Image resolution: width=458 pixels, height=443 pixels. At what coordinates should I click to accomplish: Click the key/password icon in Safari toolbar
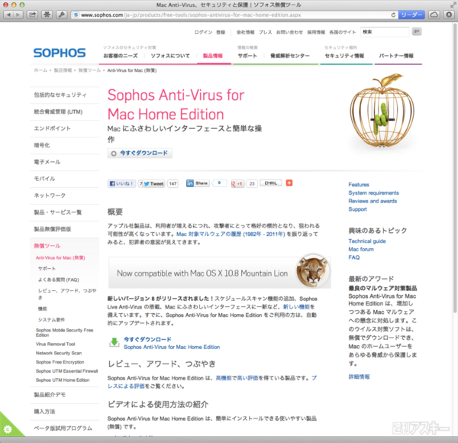(x=61, y=15)
